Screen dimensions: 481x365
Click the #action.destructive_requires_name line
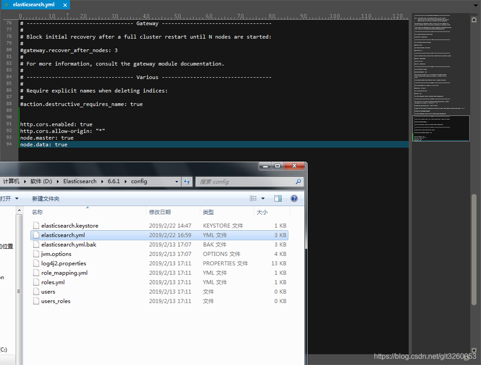[x=81, y=104]
